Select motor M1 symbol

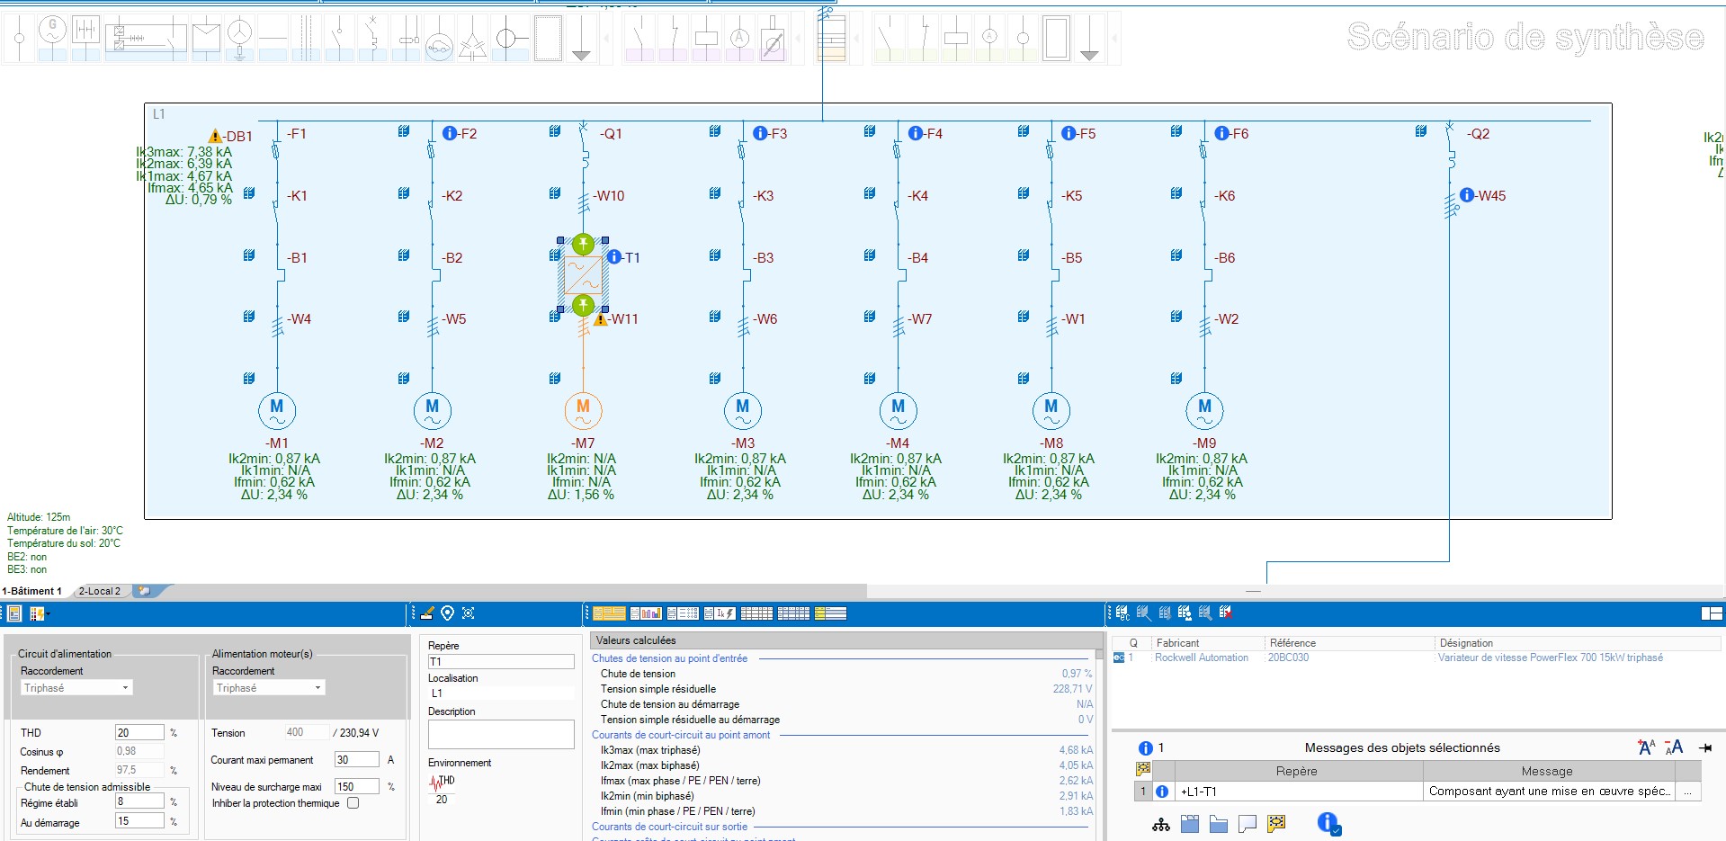point(277,410)
